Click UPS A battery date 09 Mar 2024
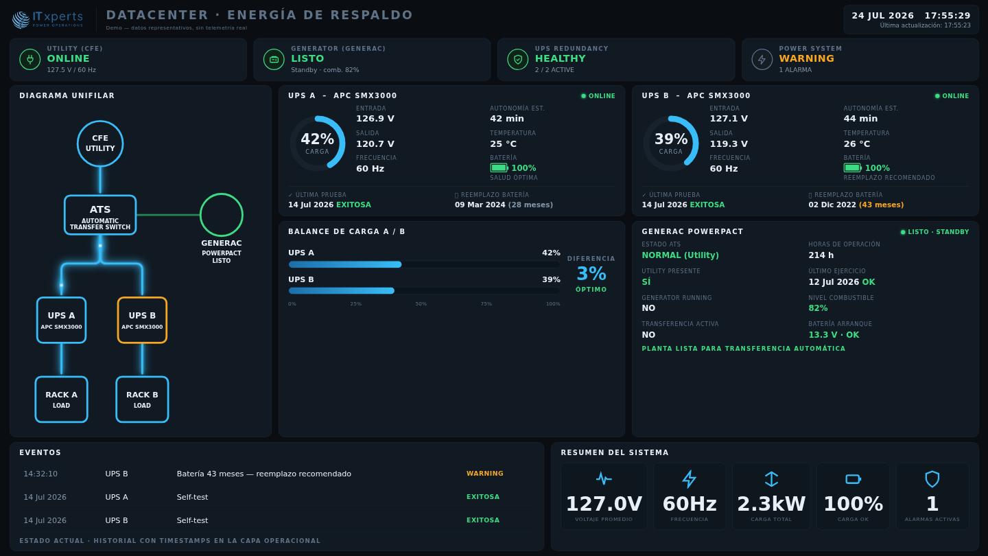The width and height of the screenshot is (988, 556). [480, 205]
